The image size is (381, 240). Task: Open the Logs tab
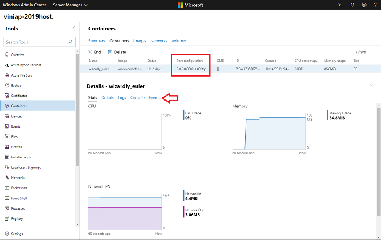point(122,98)
